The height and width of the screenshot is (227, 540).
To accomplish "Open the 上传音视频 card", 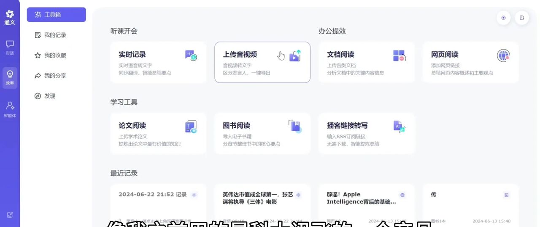I will (x=262, y=62).
